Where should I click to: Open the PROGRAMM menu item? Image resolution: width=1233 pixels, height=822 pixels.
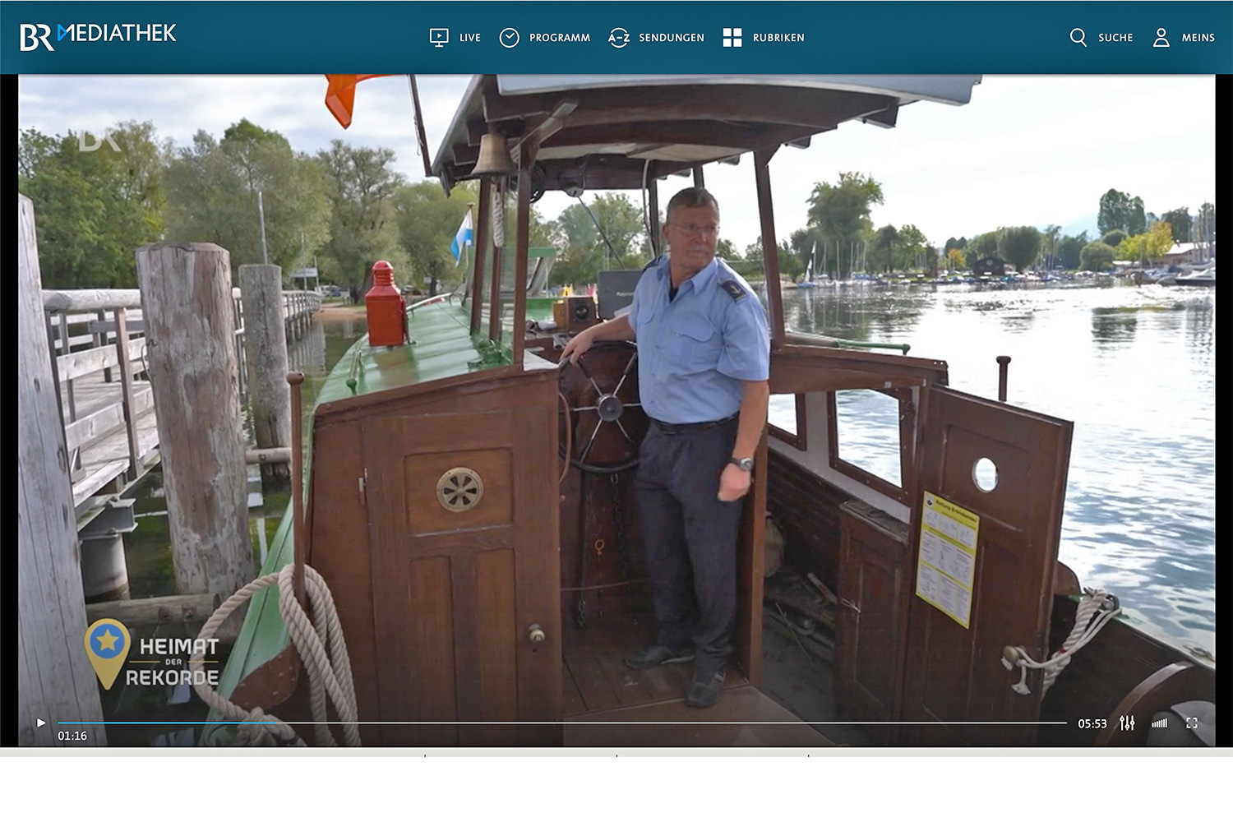(560, 38)
